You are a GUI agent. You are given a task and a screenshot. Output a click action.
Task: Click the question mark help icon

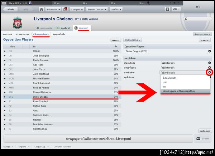(x=167, y=9)
